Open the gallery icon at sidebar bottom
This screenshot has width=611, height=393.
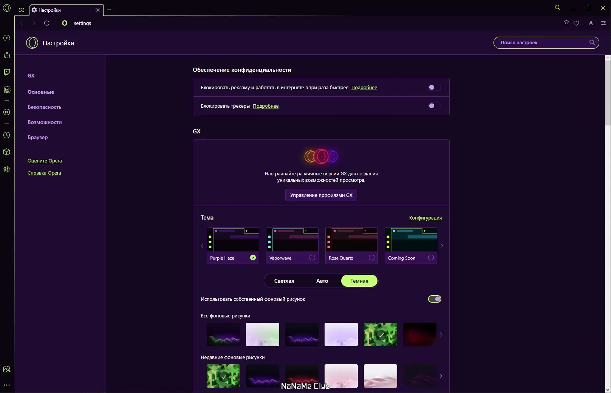7,370
